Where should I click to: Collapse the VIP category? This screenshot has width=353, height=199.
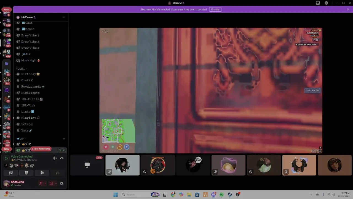22,139
